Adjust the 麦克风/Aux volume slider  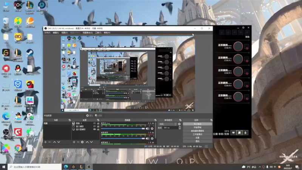(x=123, y=128)
